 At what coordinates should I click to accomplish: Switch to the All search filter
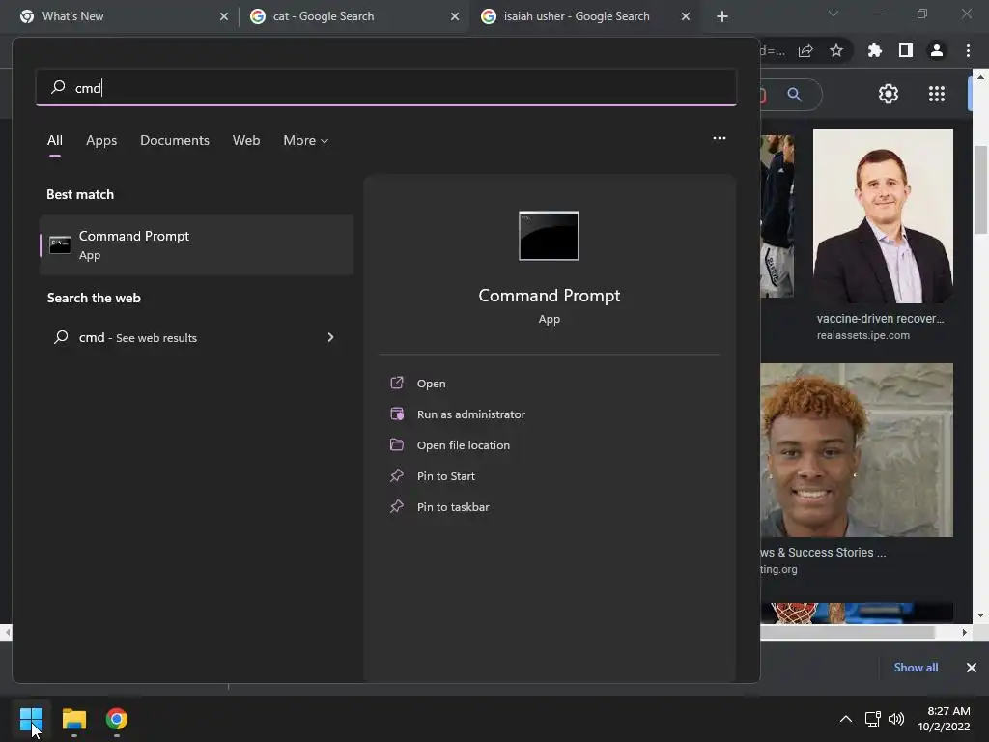[55, 141]
